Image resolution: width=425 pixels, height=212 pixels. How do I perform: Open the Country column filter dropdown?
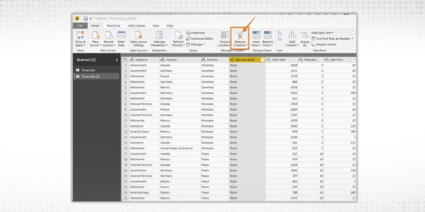pos(198,60)
